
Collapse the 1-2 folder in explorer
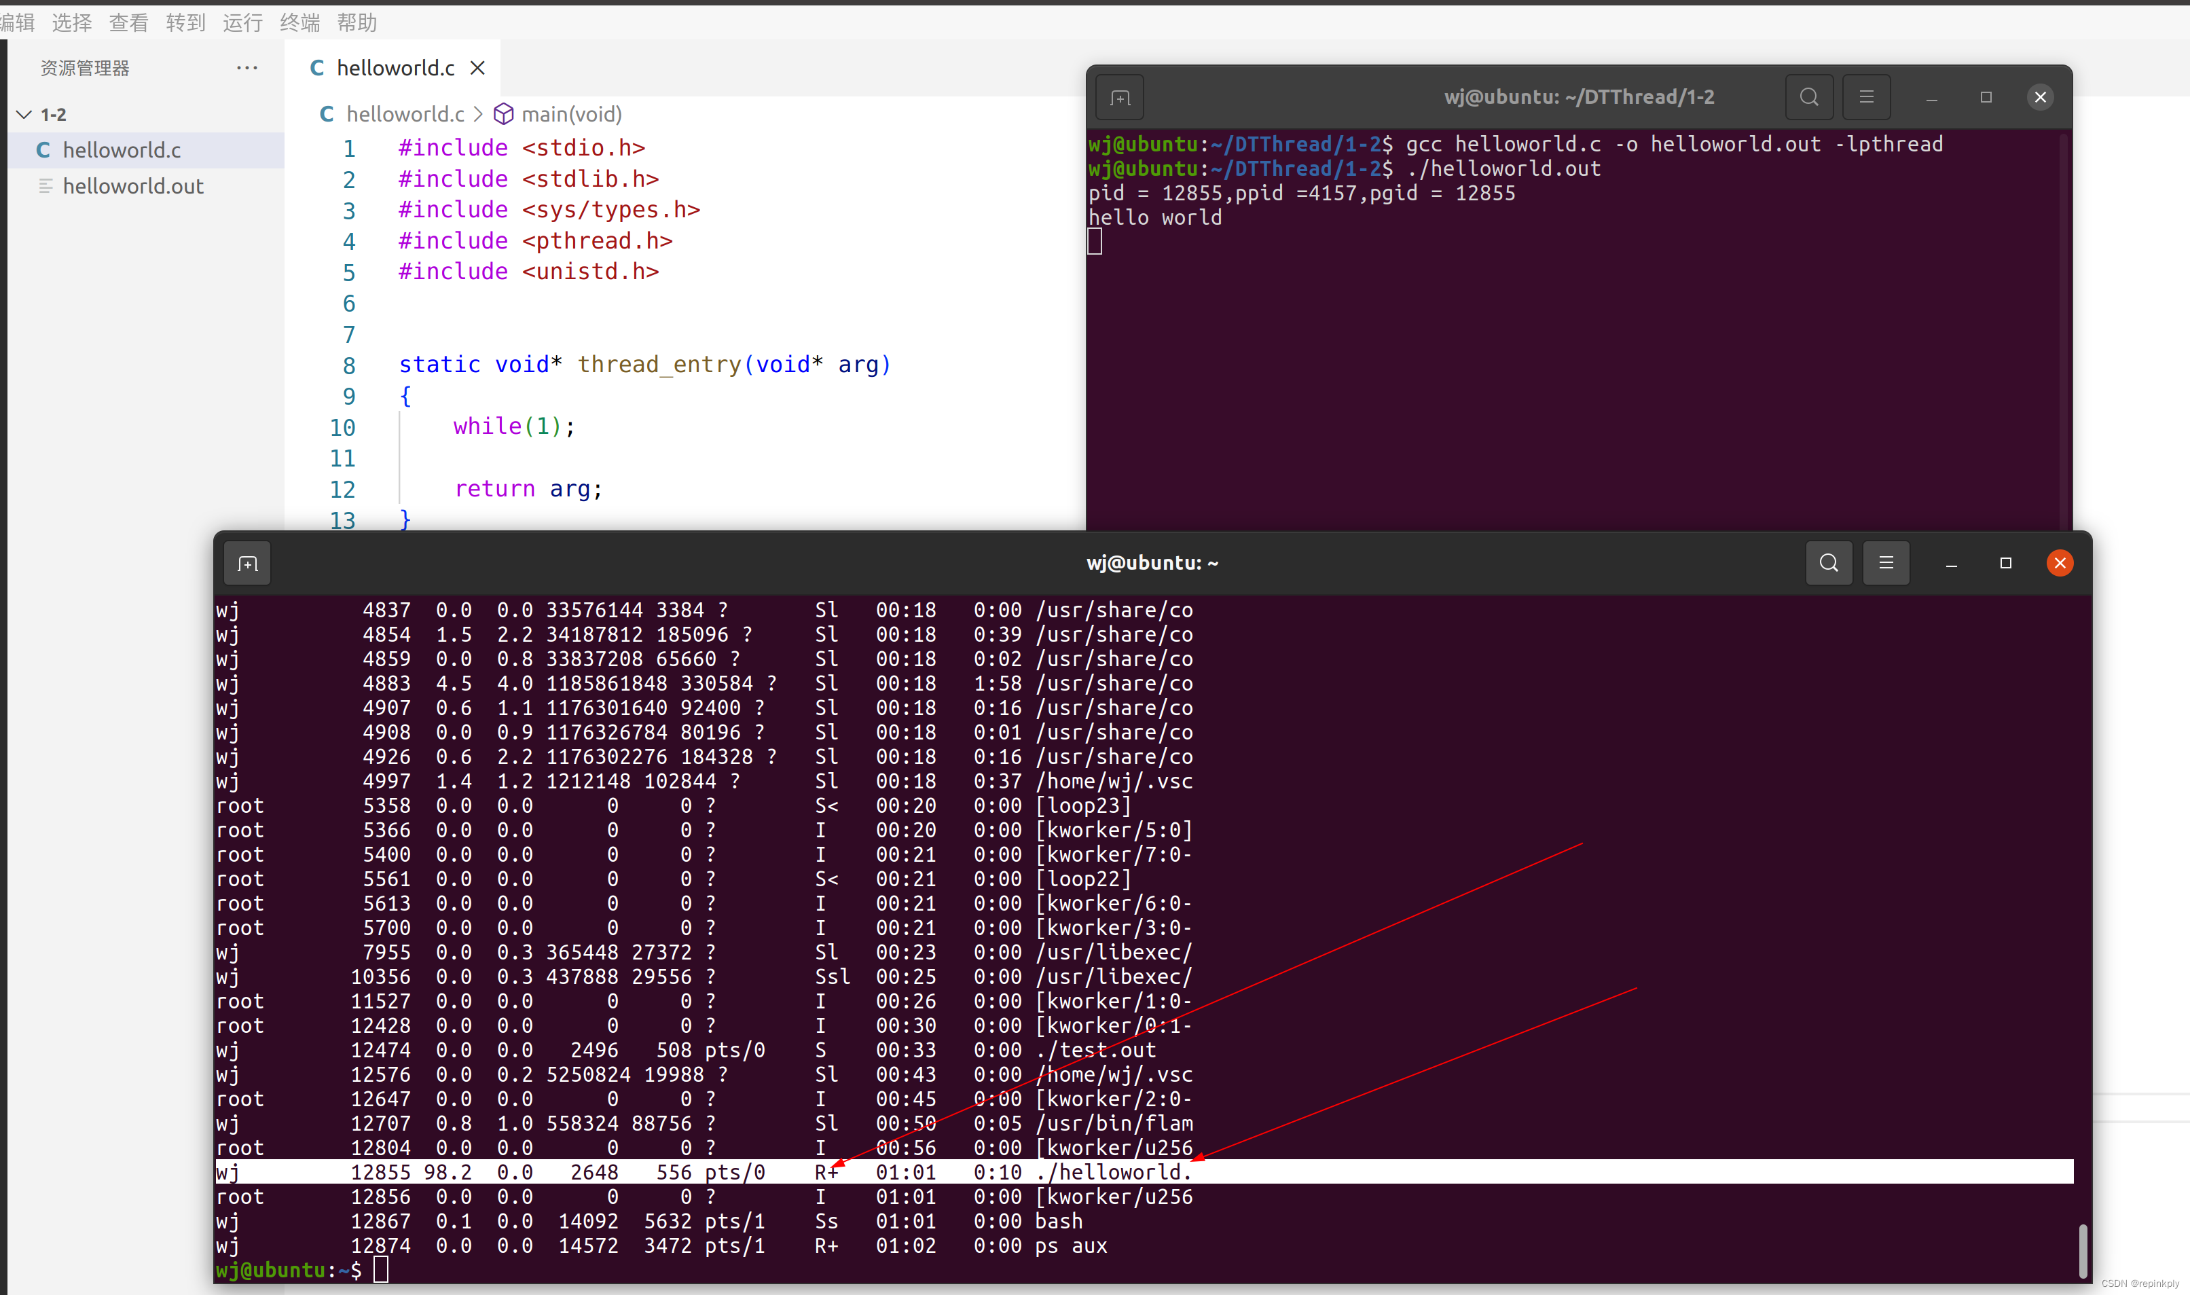point(24,114)
